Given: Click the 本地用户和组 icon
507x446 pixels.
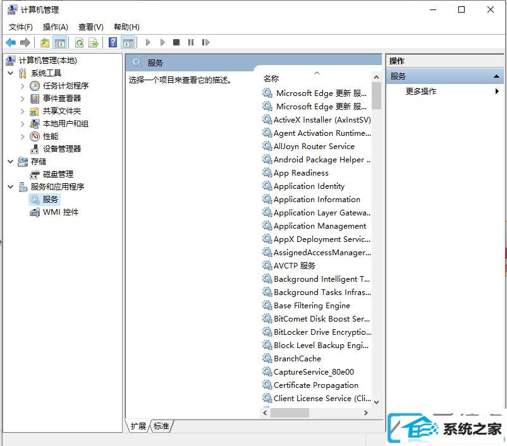Looking at the screenshot, I should [35, 124].
